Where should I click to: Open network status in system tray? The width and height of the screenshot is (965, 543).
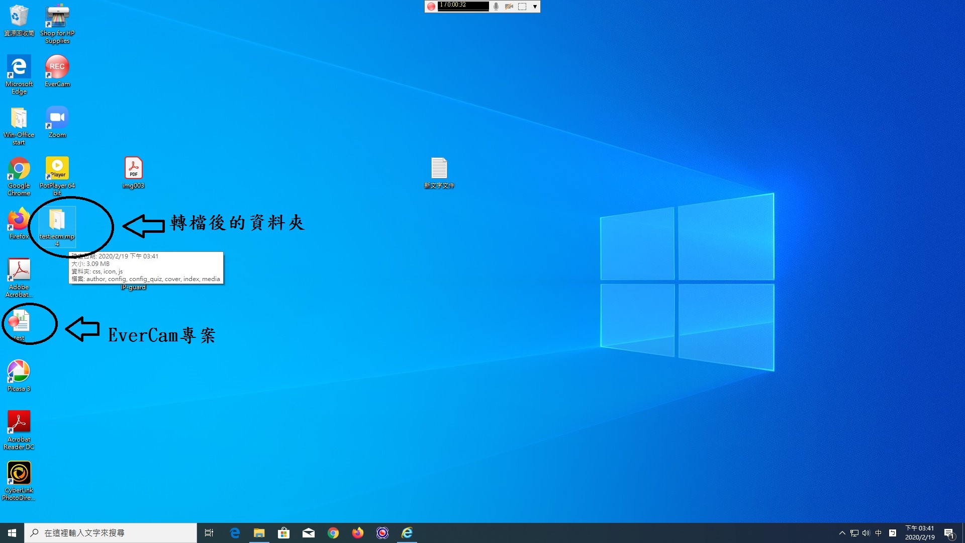[854, 533]
